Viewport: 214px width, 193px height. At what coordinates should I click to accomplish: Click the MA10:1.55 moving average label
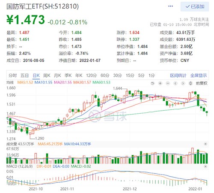(x=43, y=82)
